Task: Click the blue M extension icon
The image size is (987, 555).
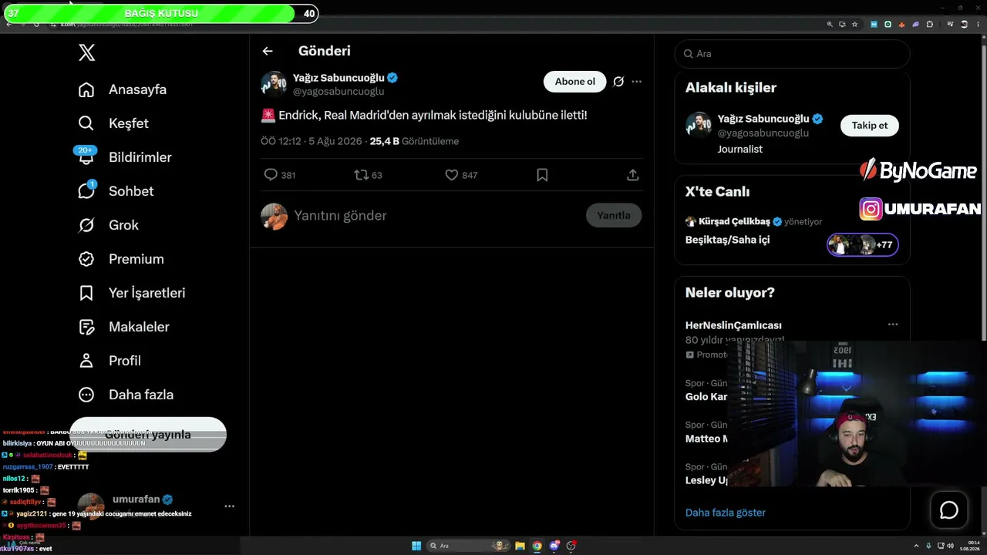Action: (x=874, y=24)
